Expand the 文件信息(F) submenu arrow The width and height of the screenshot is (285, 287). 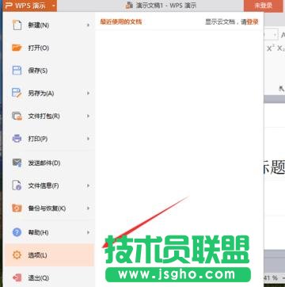[x=88, y=186]
